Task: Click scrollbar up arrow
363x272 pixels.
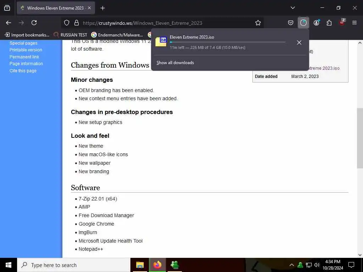Action: point(360,43)
